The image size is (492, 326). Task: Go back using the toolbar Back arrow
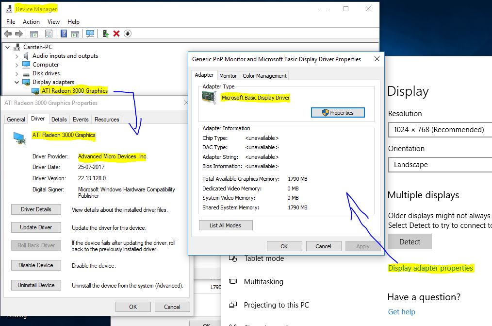pos(8,34)
